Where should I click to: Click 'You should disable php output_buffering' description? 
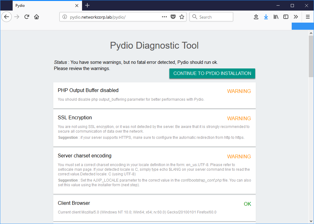point(131,99)
